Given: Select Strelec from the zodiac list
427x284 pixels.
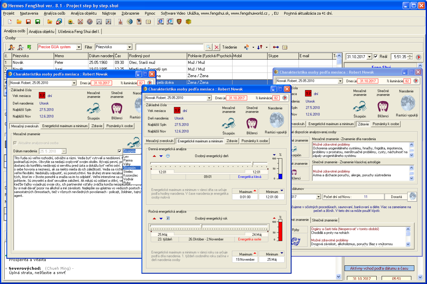Looking at the screenshot, I should (x=128, y=172).
